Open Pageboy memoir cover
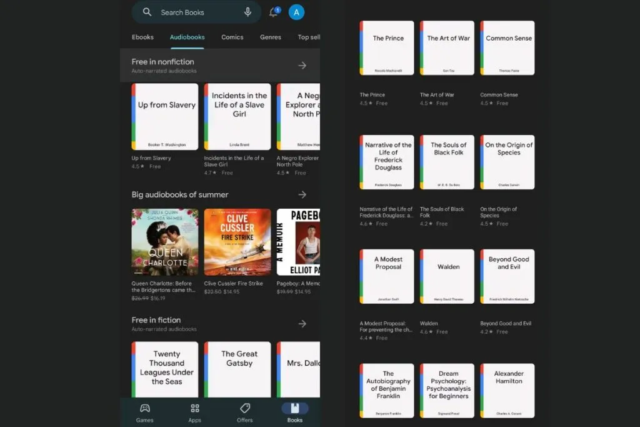This screenshot has height=427, width=640. (298, 242)
